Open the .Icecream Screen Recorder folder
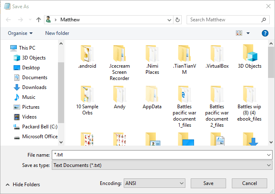The width and height of the screenshot is (275, 194). (120, 63)
